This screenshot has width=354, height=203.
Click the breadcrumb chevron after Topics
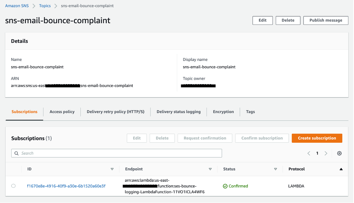tap(56, 6)
